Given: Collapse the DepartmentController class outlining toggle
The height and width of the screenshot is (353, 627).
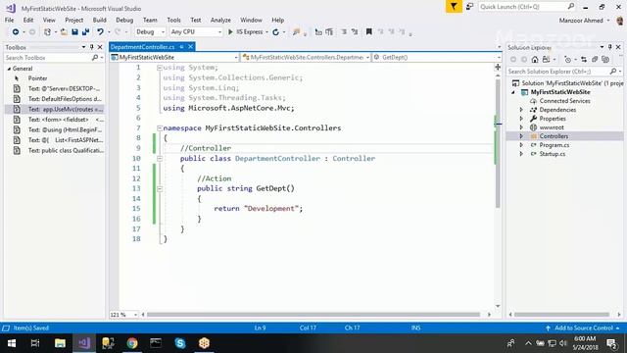Looking at the screenshot, I should (x=160, y=159).
